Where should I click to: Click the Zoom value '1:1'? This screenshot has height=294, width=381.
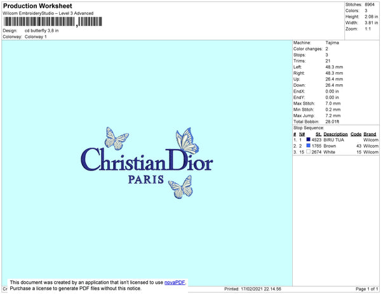pyautogui.click(x=368, y=29)
